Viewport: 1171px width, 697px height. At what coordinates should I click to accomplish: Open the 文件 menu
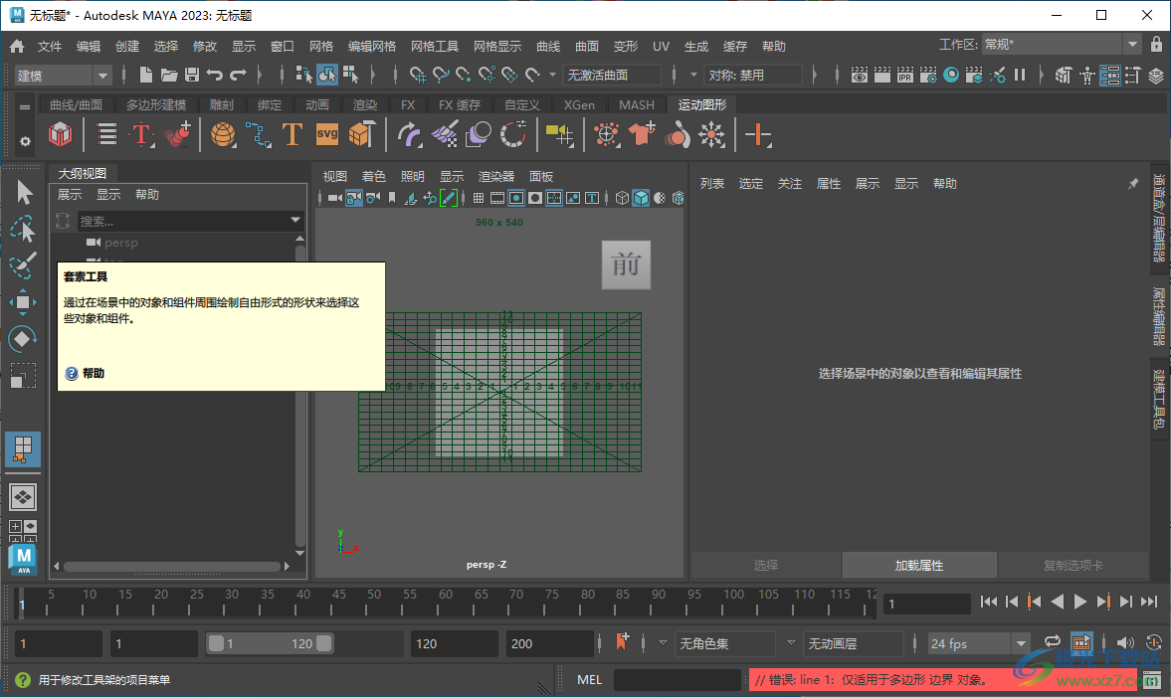50,47
